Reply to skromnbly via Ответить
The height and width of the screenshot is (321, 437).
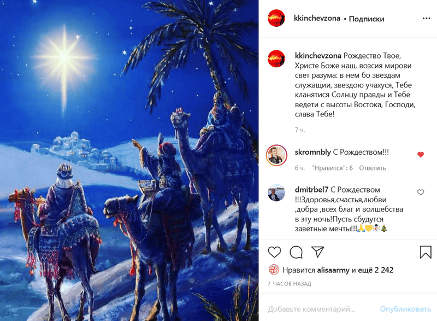(373, 168)
